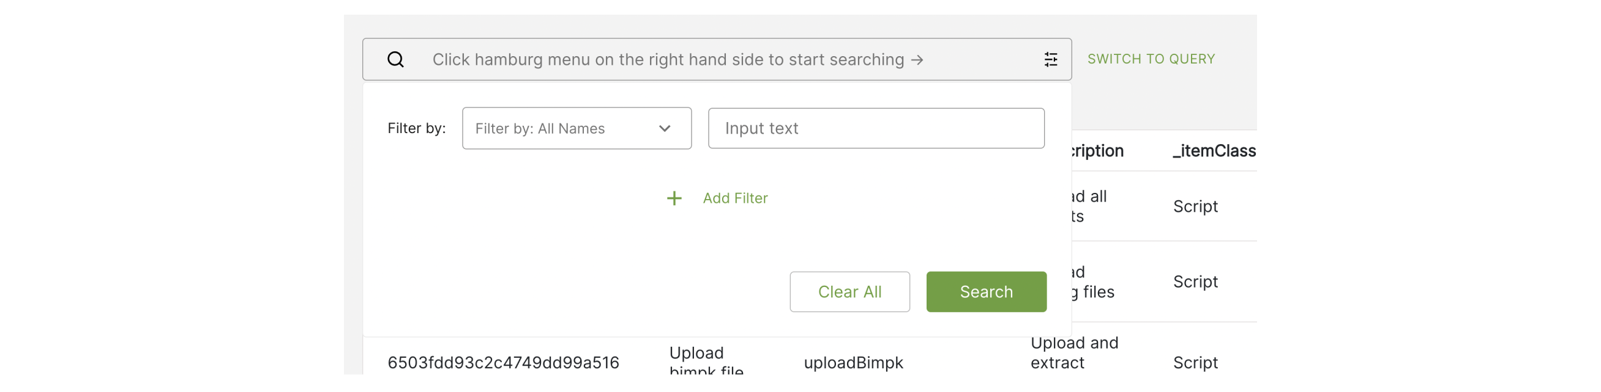Click the green plus icon

point(674,198)
